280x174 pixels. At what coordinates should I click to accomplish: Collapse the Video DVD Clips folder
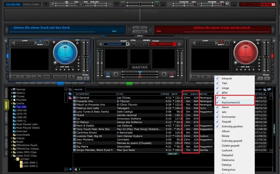pyautogui.click(x=12, y=156)
